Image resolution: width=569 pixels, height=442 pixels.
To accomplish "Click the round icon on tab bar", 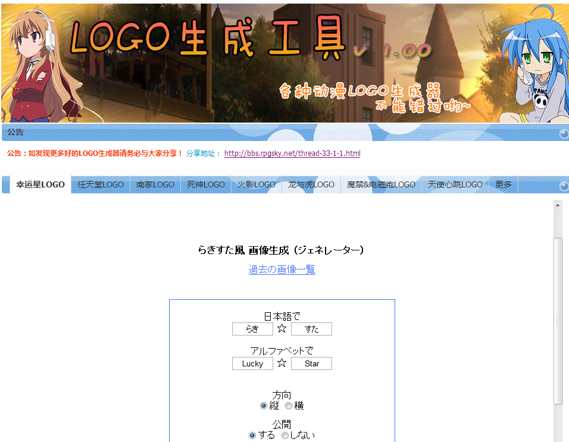I will (x=564, y=186).
